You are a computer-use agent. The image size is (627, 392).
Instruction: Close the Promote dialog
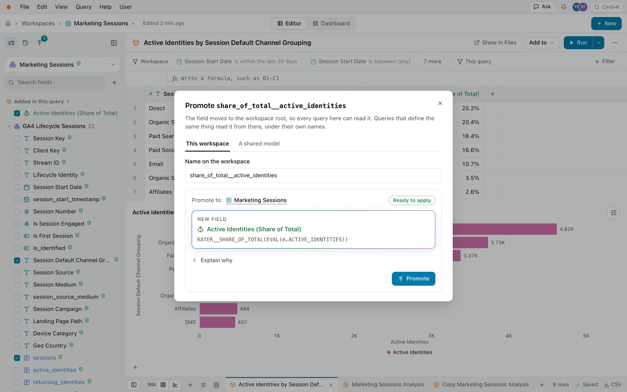click(440, 103)
